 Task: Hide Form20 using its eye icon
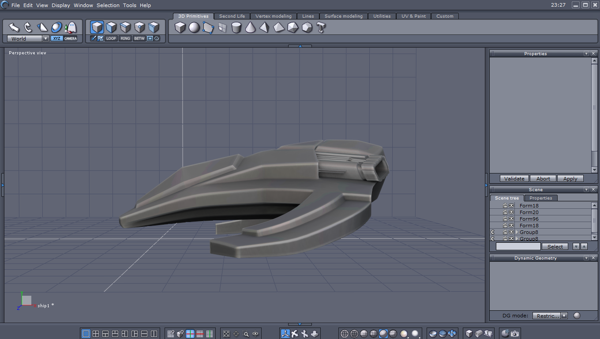511,212
